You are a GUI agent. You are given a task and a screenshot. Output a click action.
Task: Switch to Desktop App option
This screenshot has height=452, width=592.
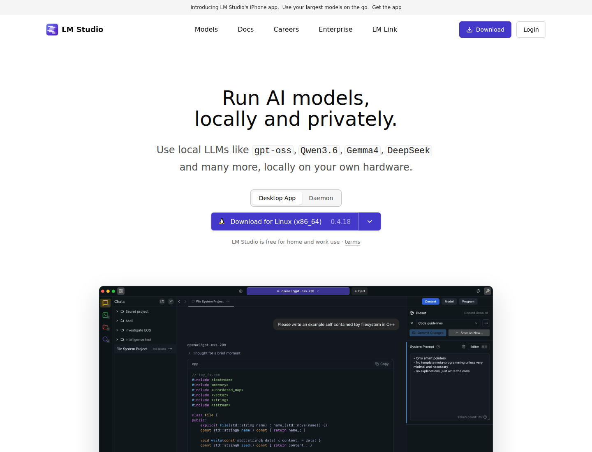[277, 198]
